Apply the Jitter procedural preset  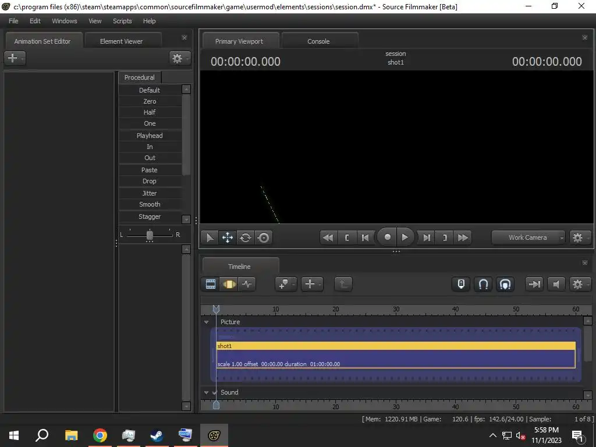coord(150,193)
